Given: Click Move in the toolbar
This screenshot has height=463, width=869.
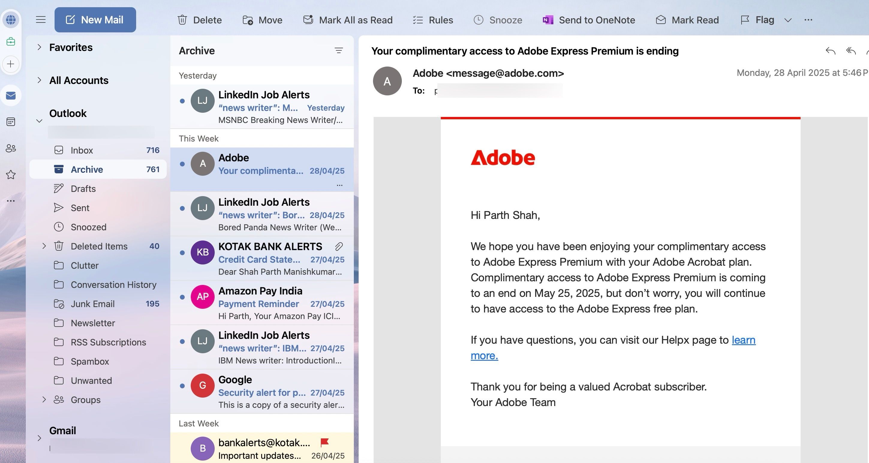Looking at the screenshot, I should point(262,20).
